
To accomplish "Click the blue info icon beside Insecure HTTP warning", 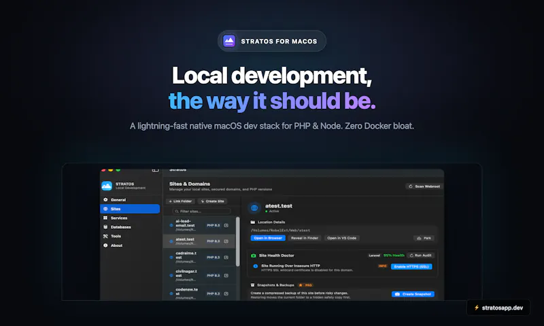I will 256,266.
